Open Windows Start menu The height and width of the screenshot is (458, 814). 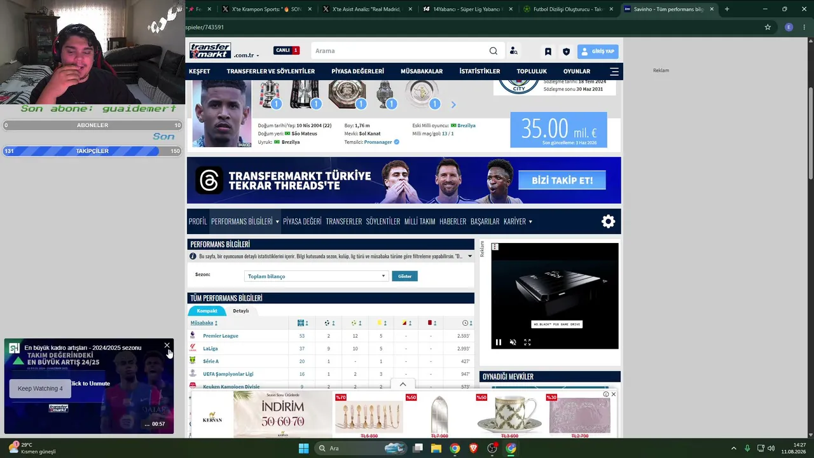click(x=303, y=448)
